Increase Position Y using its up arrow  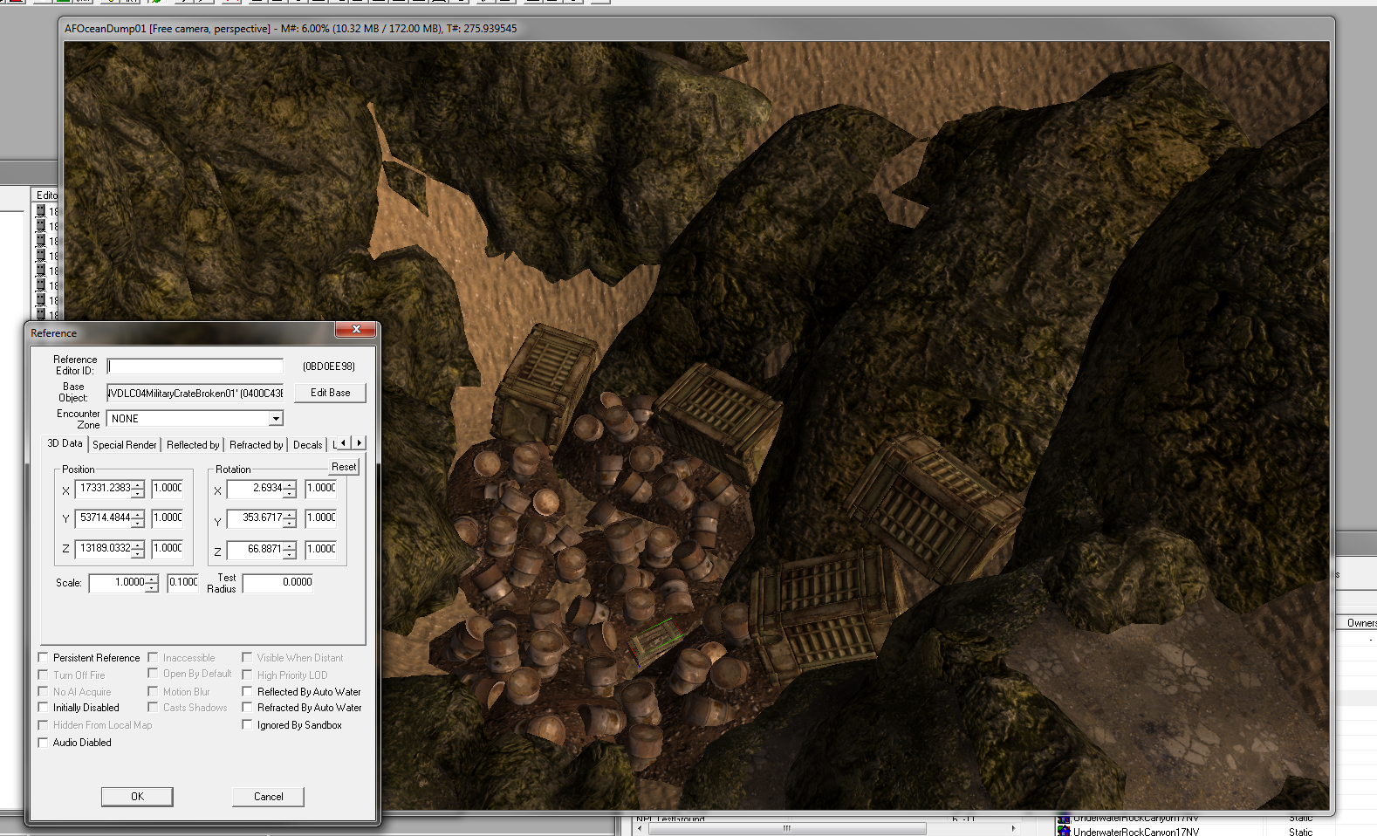pos(138,514)
